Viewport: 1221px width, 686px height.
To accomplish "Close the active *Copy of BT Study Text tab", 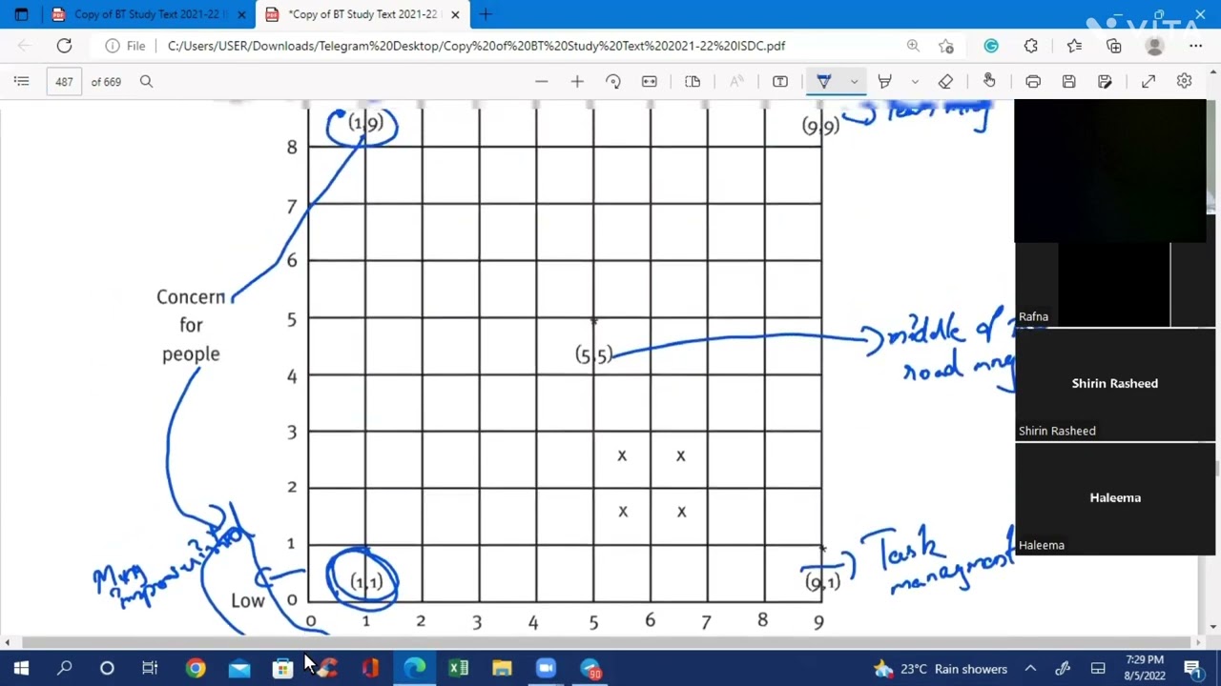I will coord(455,14).
